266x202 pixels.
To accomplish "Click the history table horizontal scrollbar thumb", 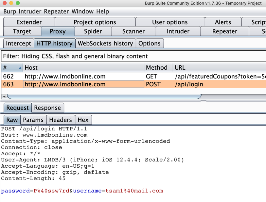I will point(104,96).
